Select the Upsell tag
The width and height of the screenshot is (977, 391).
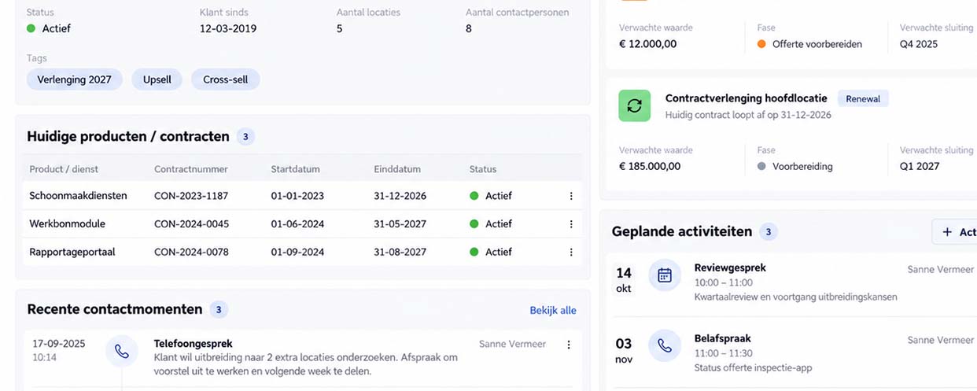click(x=157, y=79)
